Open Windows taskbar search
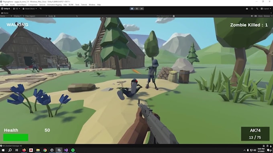 click(x=10, y=150)
